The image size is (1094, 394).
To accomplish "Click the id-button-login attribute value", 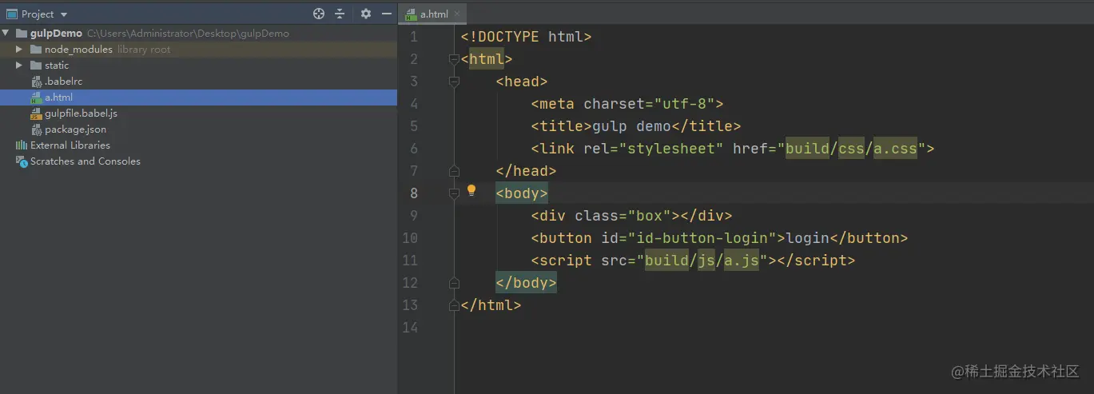I will [702, 238].
